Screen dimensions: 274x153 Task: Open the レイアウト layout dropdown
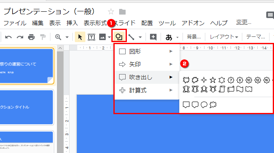(224, 37)
